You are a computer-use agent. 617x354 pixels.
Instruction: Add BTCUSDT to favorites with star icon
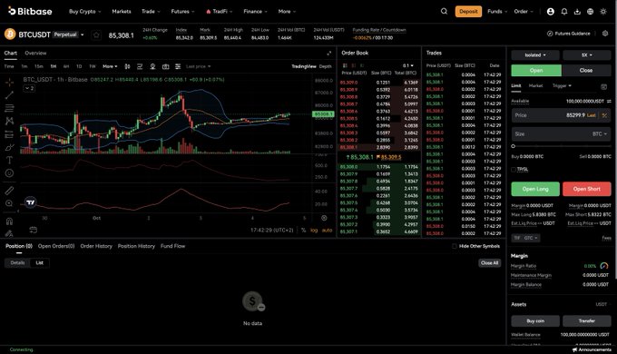point(96,35)
